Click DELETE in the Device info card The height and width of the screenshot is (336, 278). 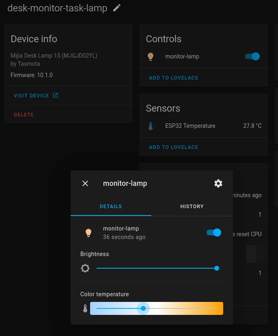(24, 115)
